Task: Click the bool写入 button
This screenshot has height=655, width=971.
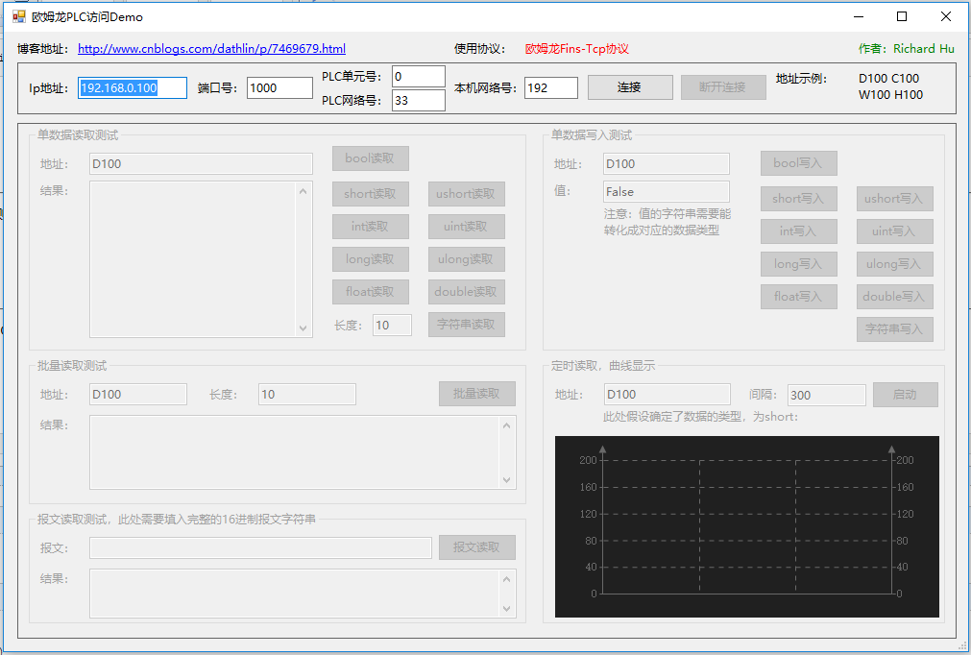Action: pyautogui.click(x=799, y=163)
